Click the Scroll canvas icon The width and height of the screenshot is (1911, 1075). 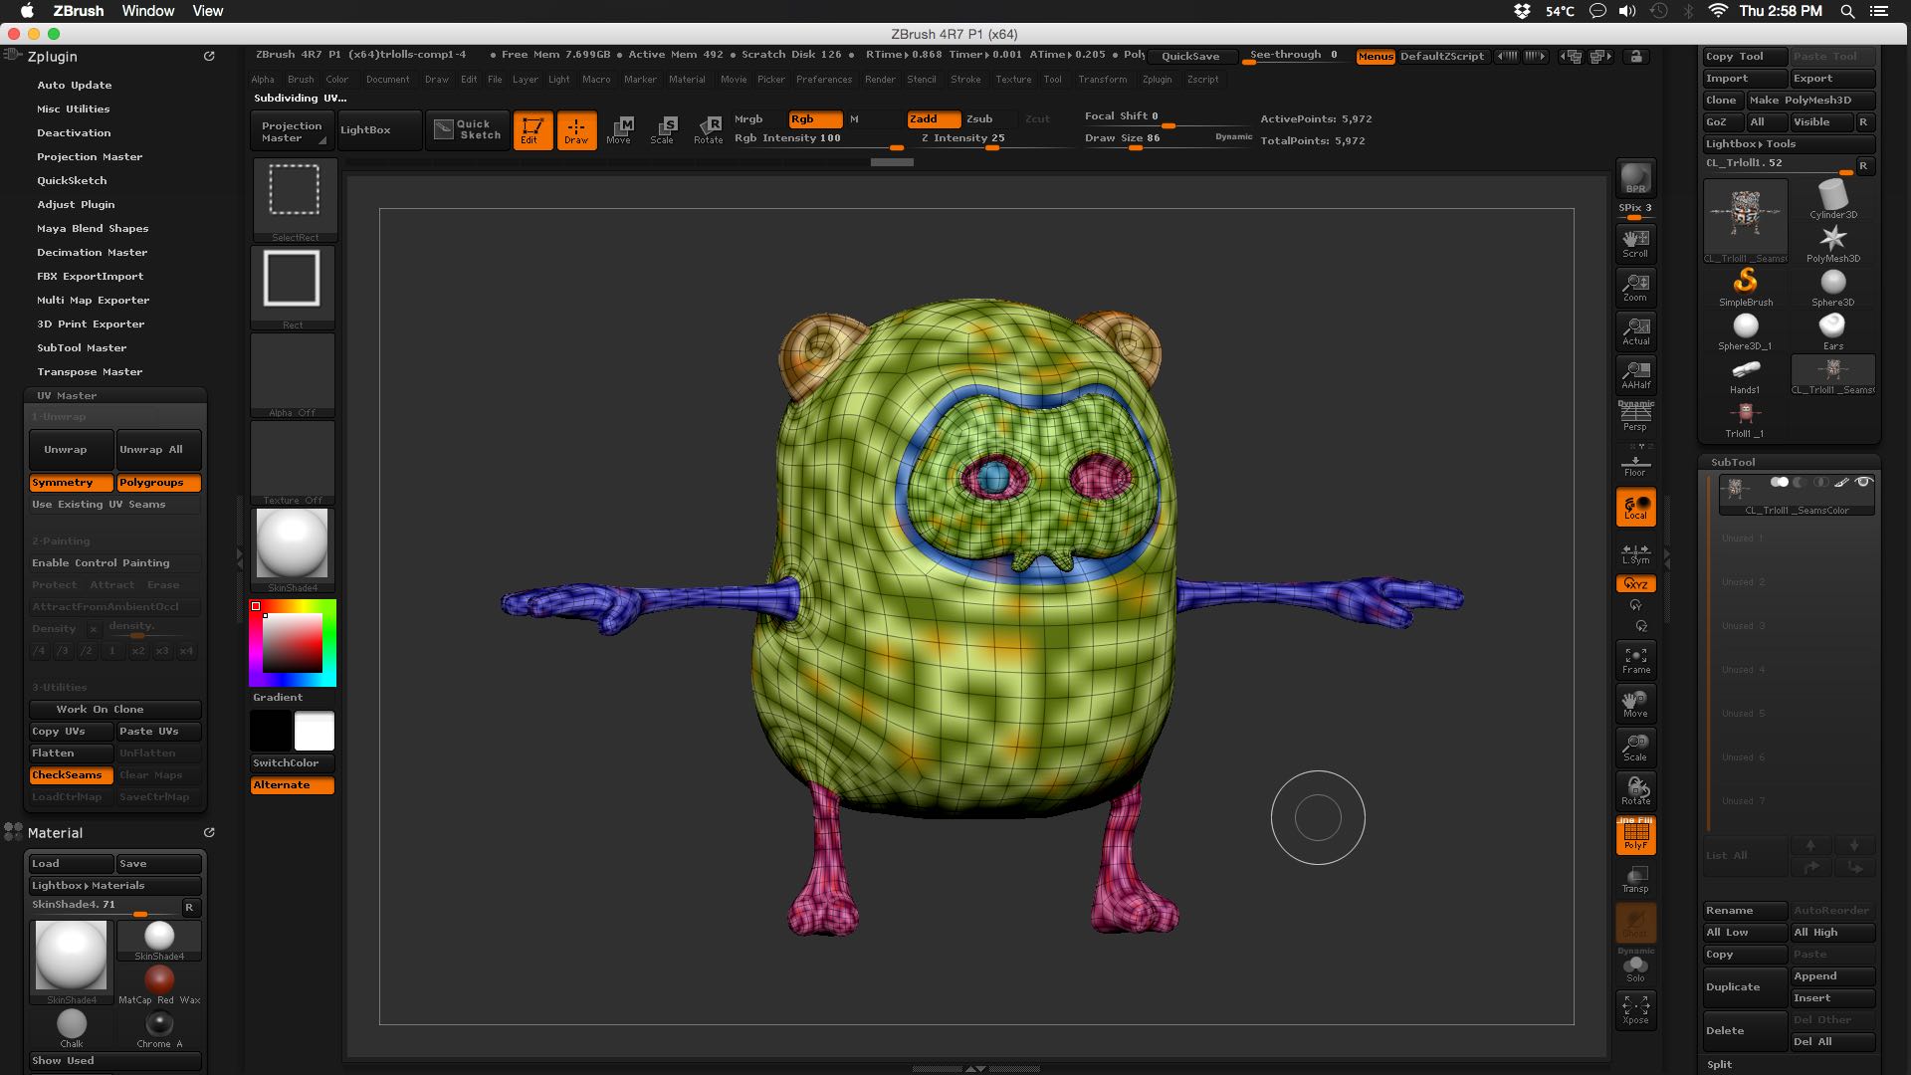pos(1635,244)
